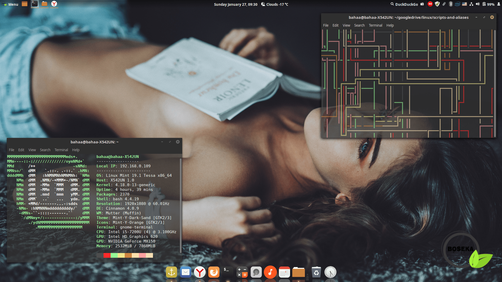Open the View menu in the neofetch terminal
Screen dimensions: 502x282
(32, 150)
